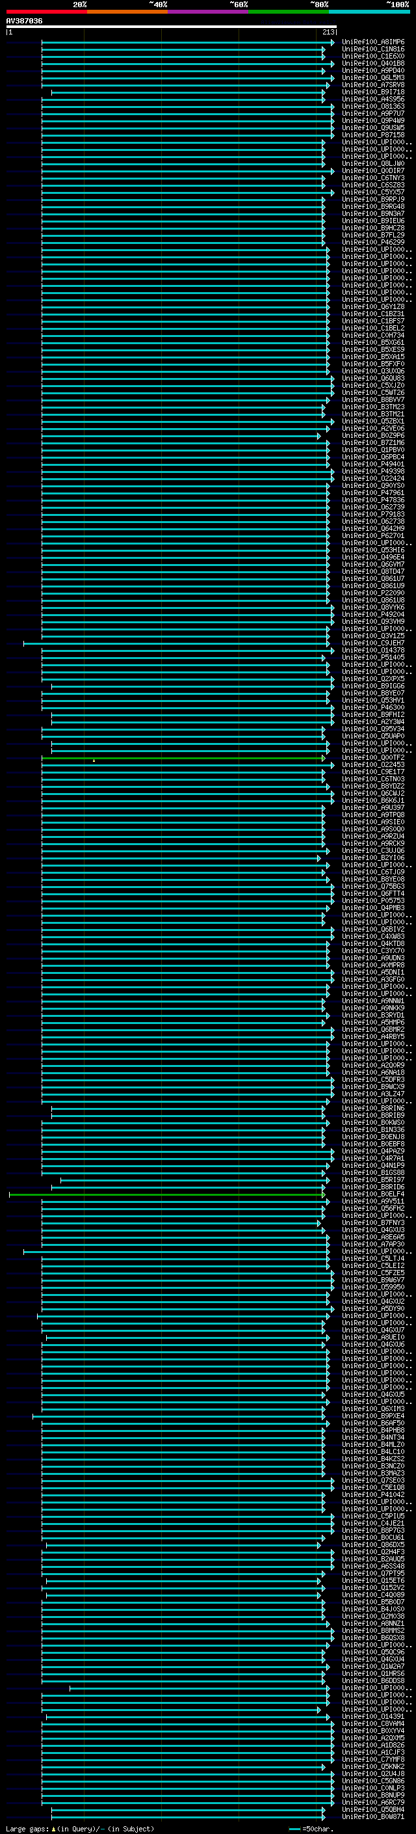
Task: Click the red 20% identity legend segment
Action: click(x=46, y=12)
